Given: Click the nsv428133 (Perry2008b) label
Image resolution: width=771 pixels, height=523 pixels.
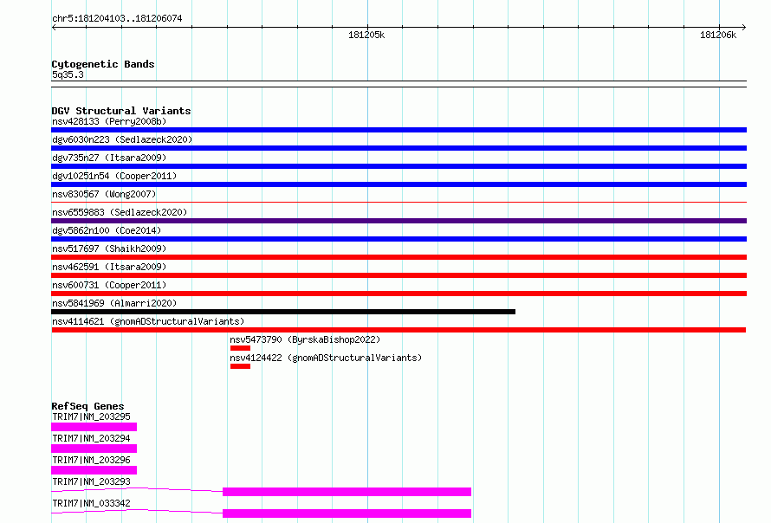Looking at the screenshot, I should pos(109,121).
